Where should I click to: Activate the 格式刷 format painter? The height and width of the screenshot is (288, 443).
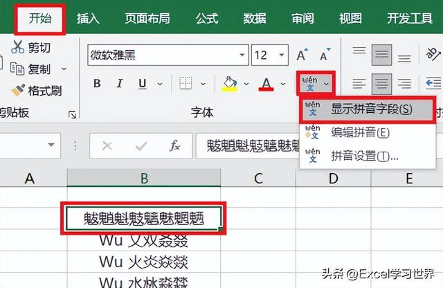37,91
